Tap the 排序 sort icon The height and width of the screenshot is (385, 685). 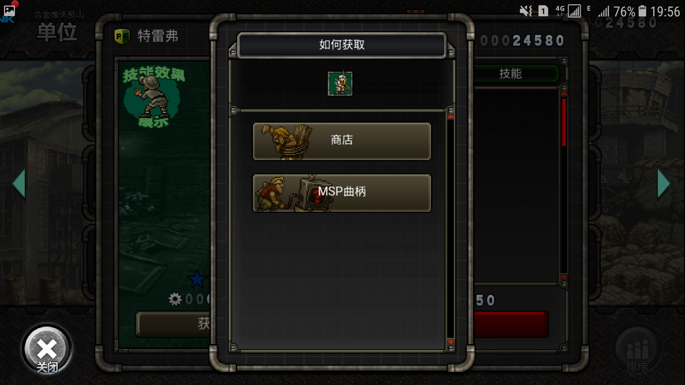(x=637, y=351)
